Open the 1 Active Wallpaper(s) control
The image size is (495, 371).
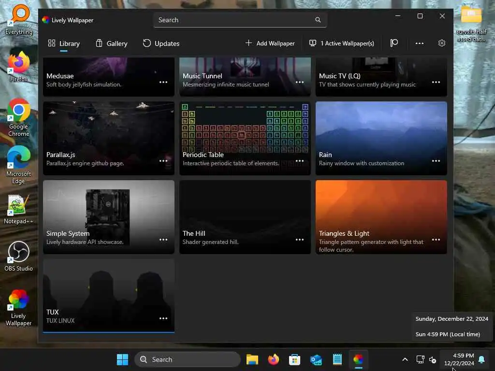(x=342, y=43)
